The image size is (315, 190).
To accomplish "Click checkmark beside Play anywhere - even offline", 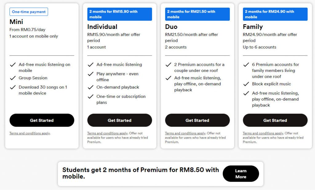I will pyautogui.click(x=91, y=74).
